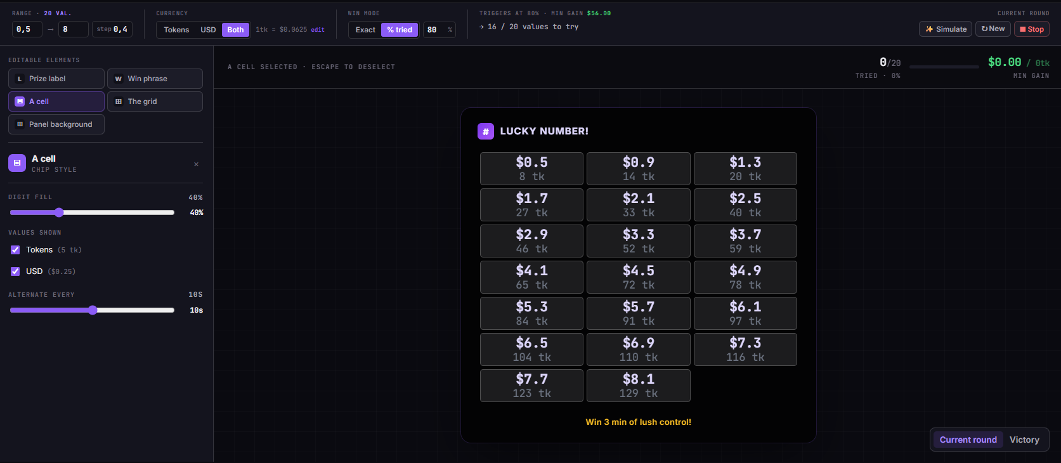Adjust the Alternate every slider
The image size is (1061, 463).
pos(92,310)
